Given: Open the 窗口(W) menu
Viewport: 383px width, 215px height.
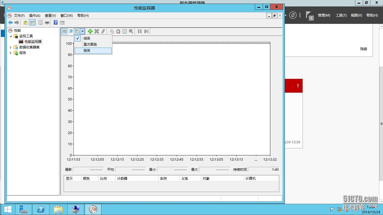Looking at the screenshot, I should point(67,16).
